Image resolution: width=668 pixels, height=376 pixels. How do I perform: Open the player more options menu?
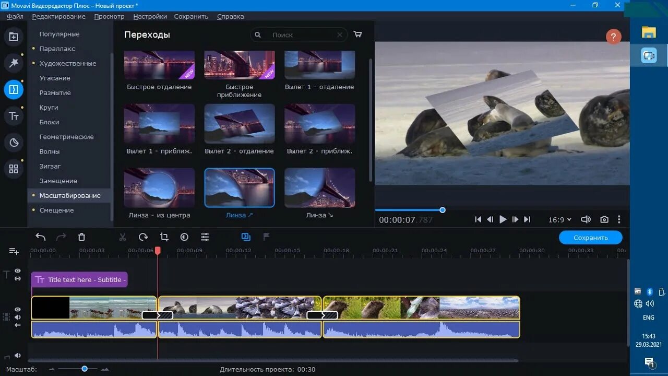[x=619, y=220]
